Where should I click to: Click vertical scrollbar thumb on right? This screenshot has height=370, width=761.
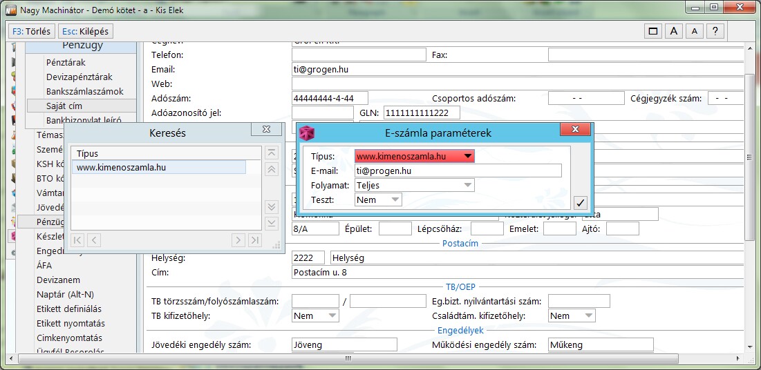coord(749,157)
